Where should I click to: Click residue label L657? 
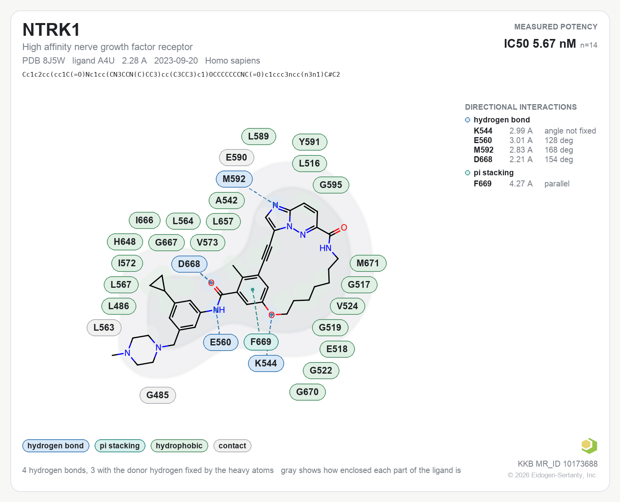(x=223, y=221)
